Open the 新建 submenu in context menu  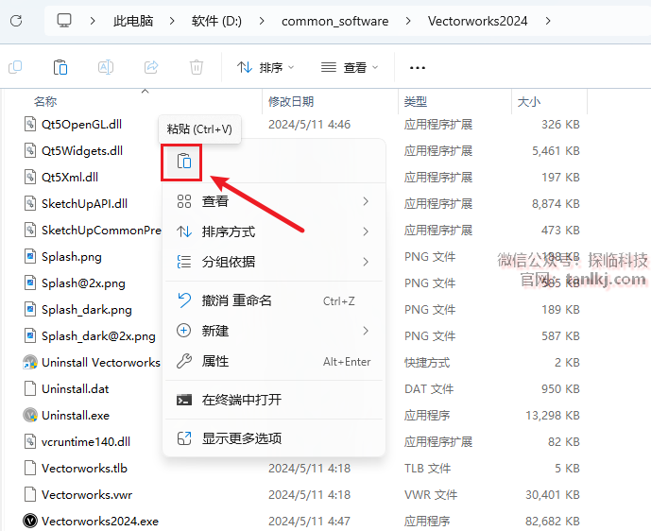click(274, 331)
